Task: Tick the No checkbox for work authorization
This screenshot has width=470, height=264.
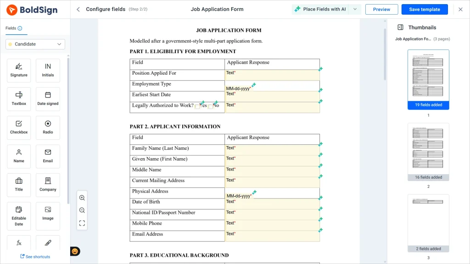Action: pos(211,106)
